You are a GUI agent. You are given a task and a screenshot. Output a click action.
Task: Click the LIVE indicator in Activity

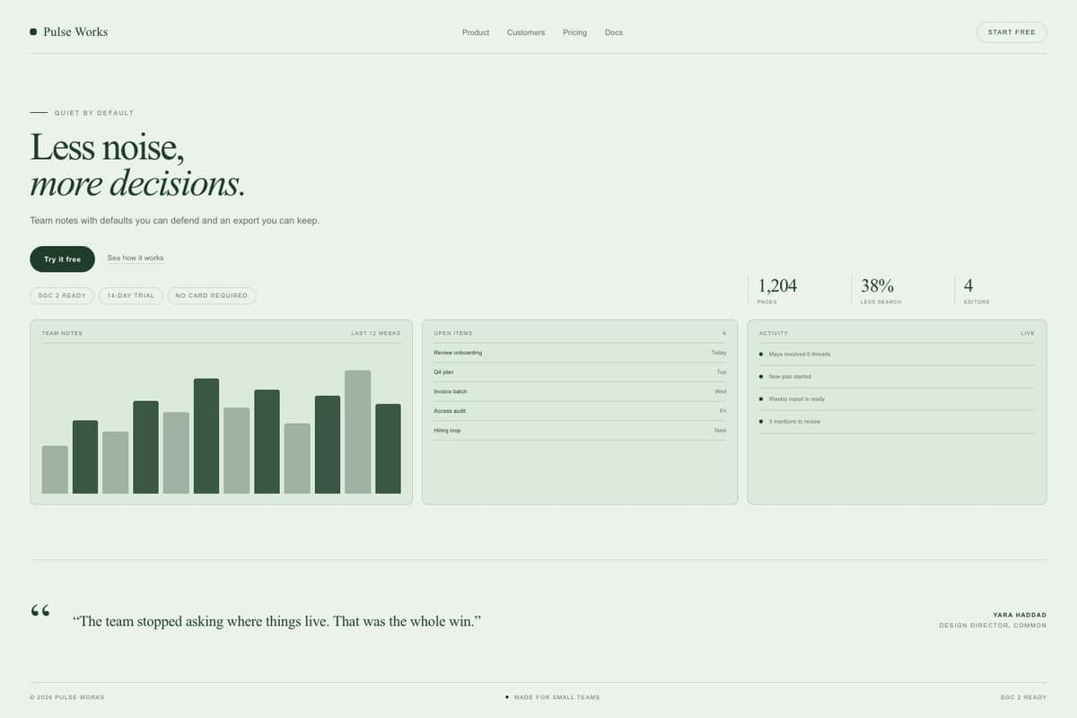(x=1028, y=333)
